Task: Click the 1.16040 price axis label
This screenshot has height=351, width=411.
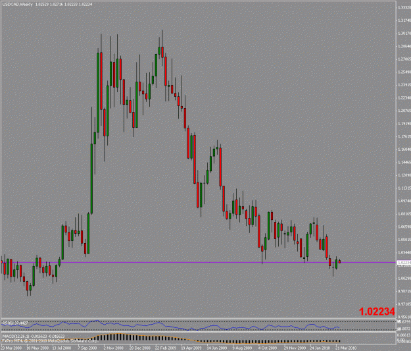Action: (x=404, y=149)
